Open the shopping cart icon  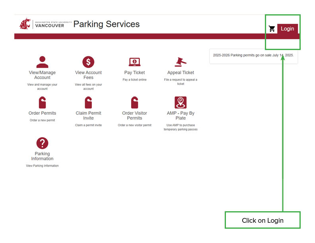tap(272, 29)
